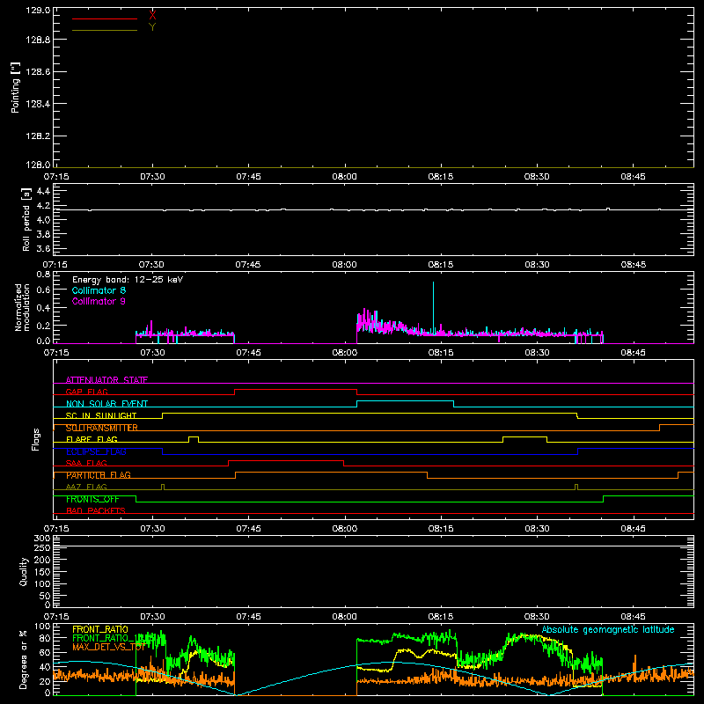Click the olive Y legend line sample
Viewport: 704px width, 704px height.
tap(105, 30)
